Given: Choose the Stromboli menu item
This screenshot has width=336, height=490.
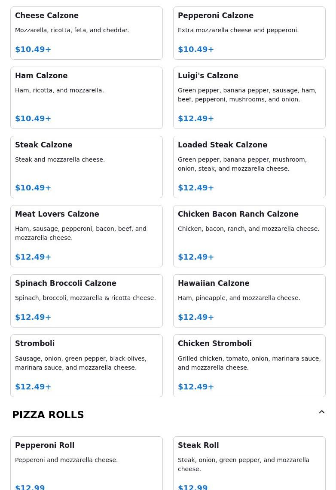Looking at the screenshot, I should tap(86, 366).
